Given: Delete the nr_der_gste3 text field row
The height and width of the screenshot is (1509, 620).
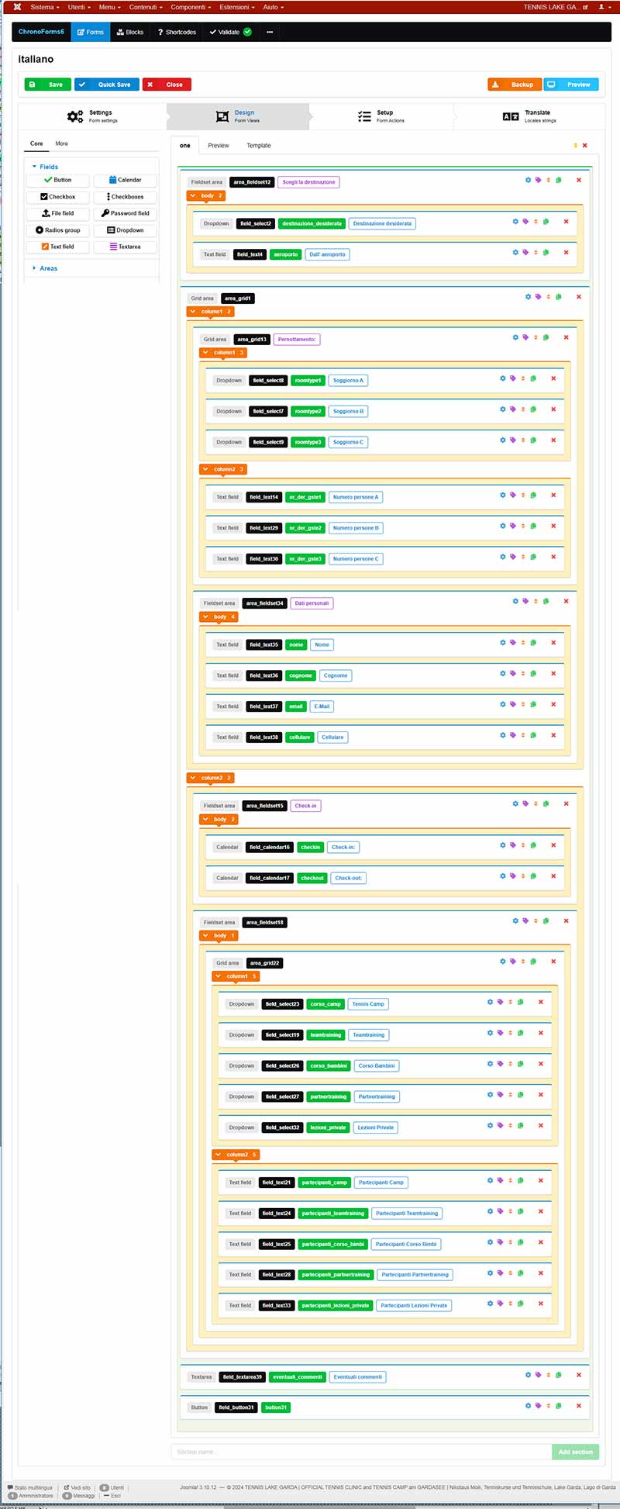Looking at the screenshot, I should 553,557.
